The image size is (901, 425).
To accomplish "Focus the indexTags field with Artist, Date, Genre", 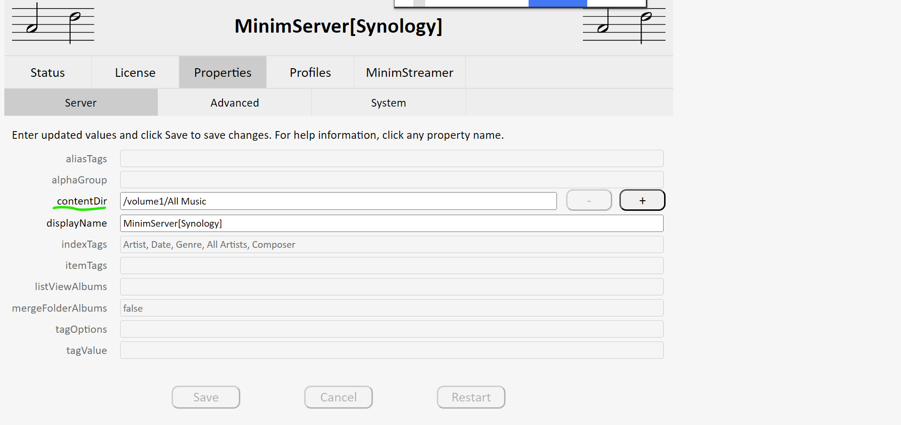I will click(x=392, y=244).
